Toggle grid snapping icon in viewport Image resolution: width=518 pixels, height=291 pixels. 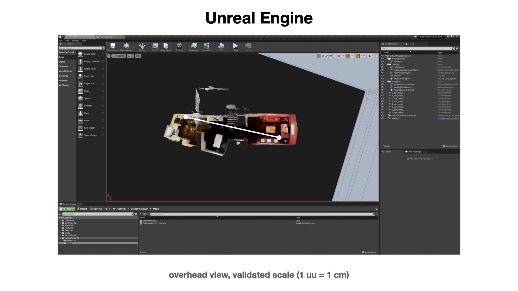pos(339,56)
